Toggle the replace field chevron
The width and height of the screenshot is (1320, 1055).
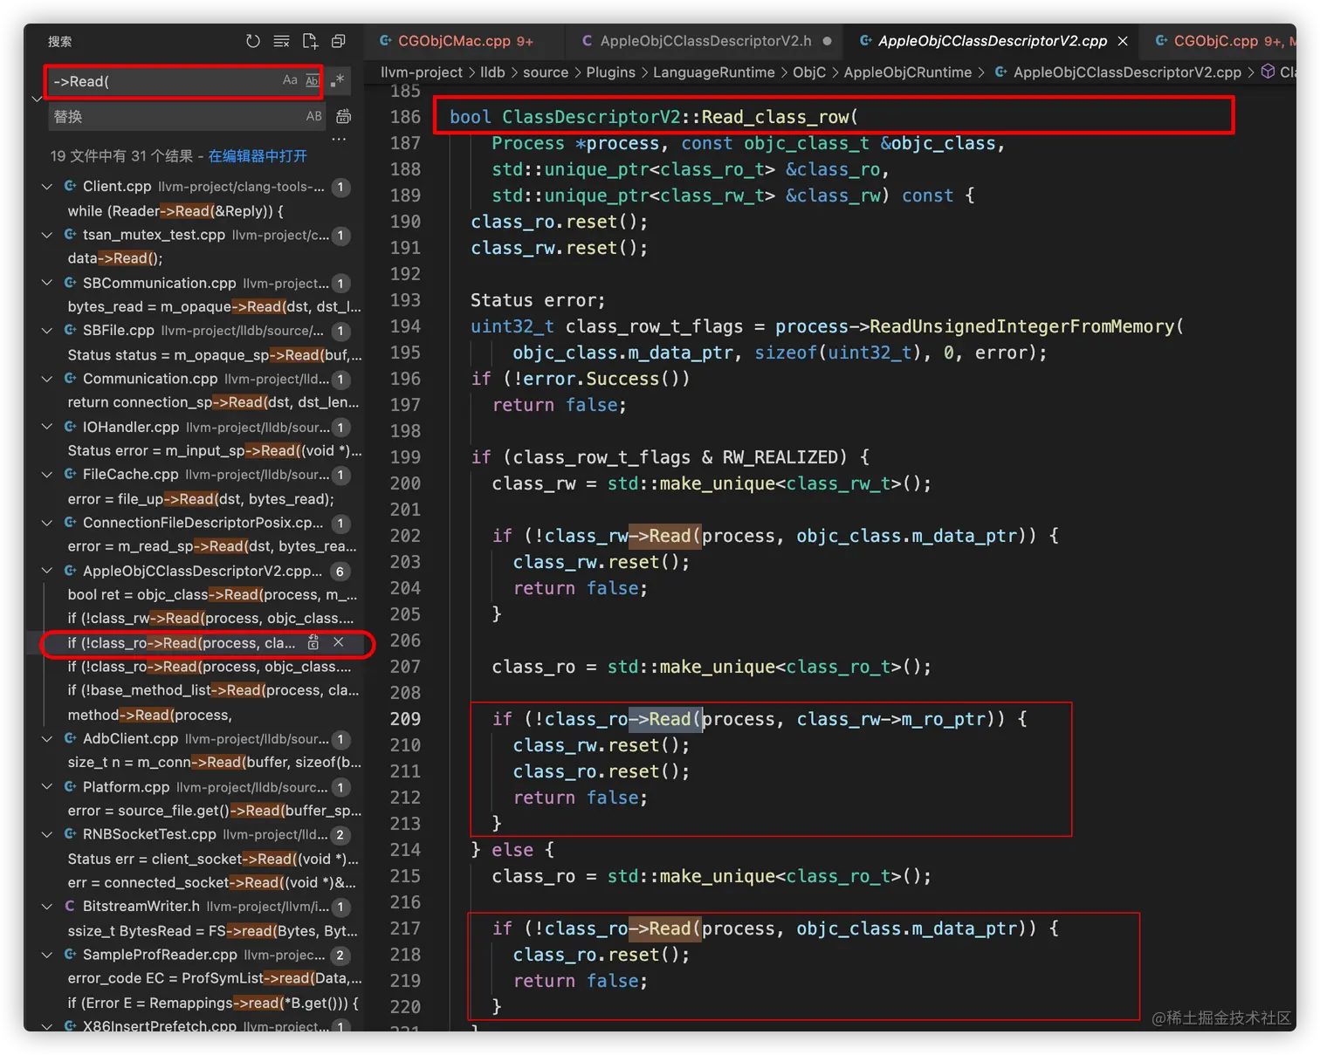coord(37,99)
